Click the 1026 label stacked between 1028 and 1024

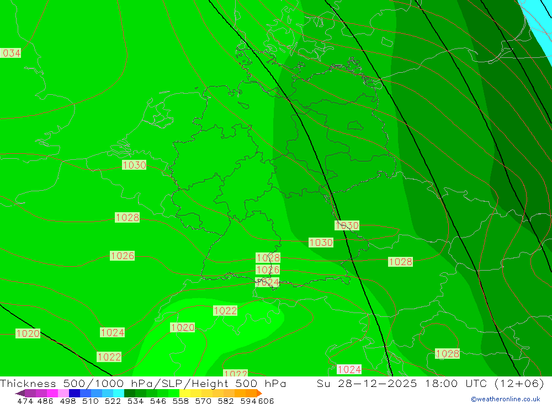point(268,270)
